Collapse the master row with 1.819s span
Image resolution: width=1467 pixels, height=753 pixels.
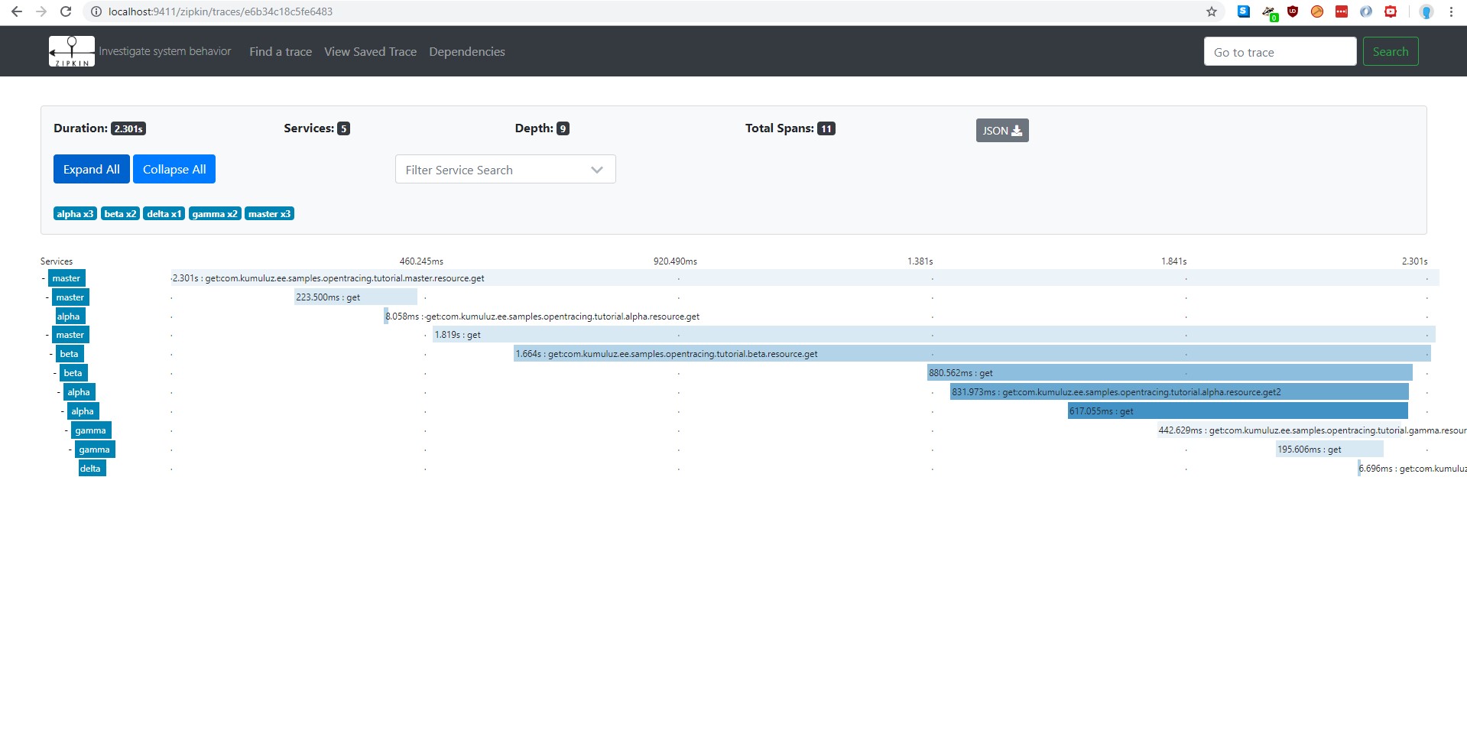tap(47, 335)
